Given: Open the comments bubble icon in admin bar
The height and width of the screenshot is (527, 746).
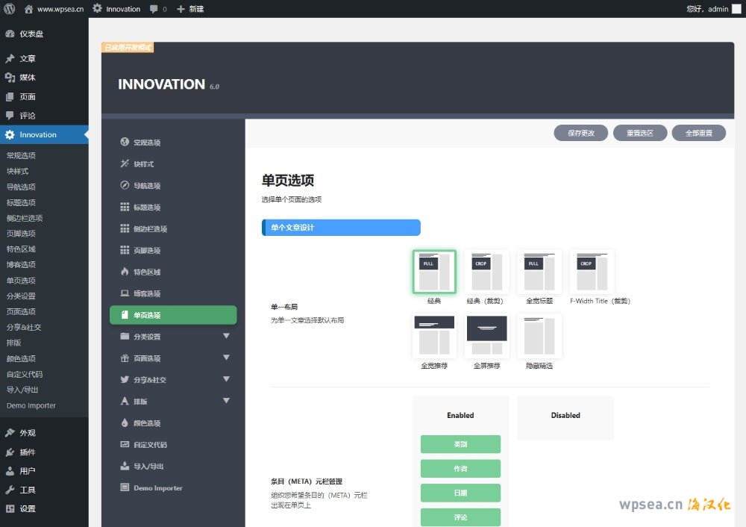Looking at the screenshot, I should coord(154,9).
